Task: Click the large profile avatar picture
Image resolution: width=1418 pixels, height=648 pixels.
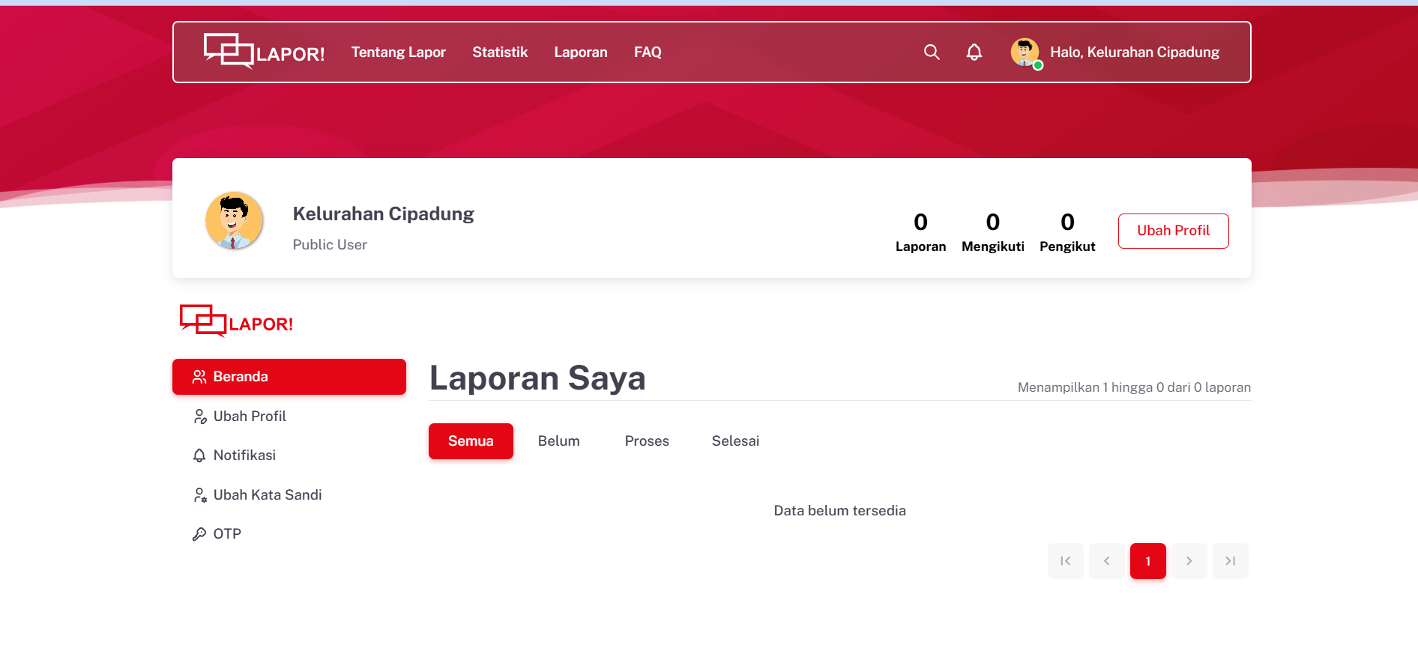Action: pyautogui.click(x=235, y=220)
